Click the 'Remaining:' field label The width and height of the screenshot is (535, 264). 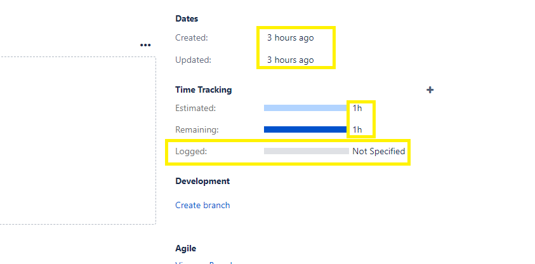[x=197, y=129]
